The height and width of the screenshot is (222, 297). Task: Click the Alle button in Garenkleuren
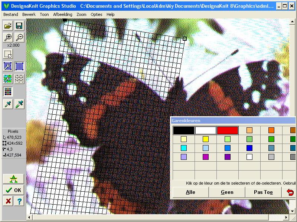[x=191, y=192]
